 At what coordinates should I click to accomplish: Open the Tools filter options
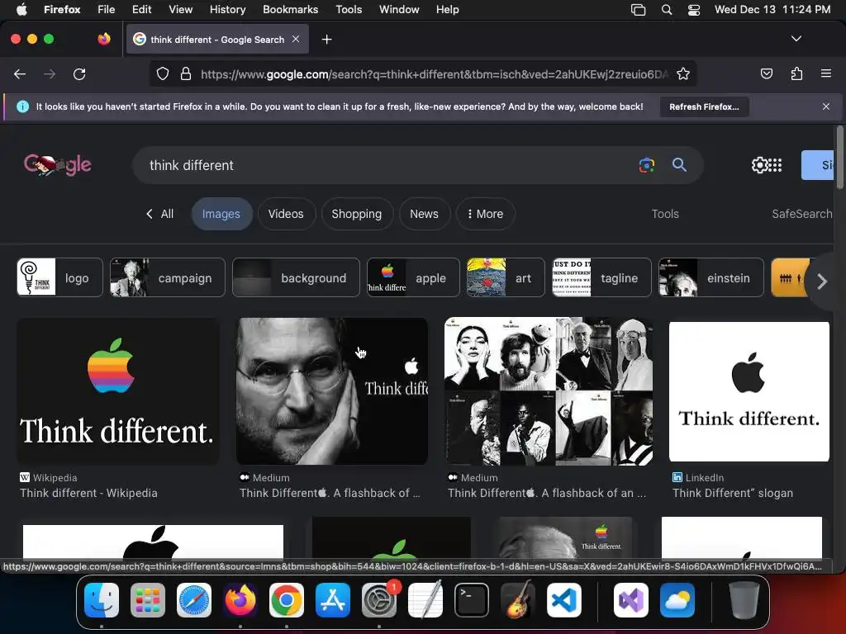click(x=665, y=214)
